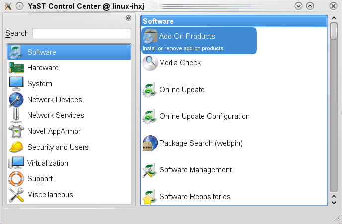Click the scrollbar up arrow

pyautogui.click(x=334, y=18)
